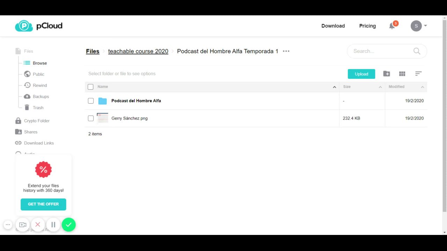
Task: Open the Trash bin icon
Action: [27, 107]
